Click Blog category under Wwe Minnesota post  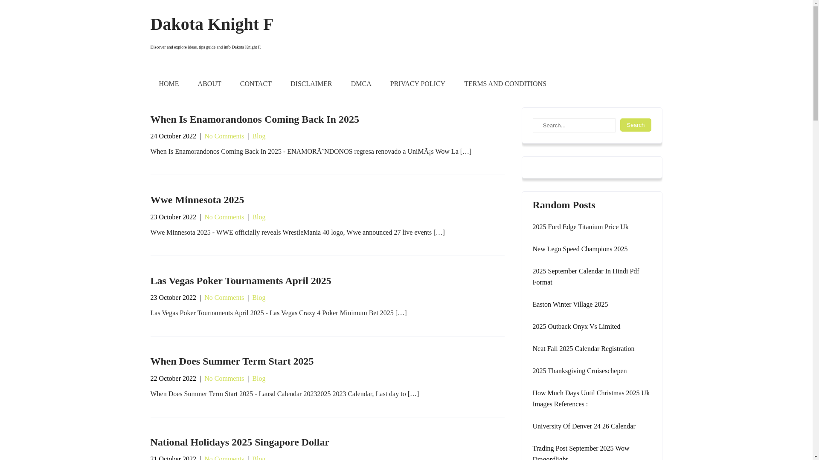click(x=258, y=217)
